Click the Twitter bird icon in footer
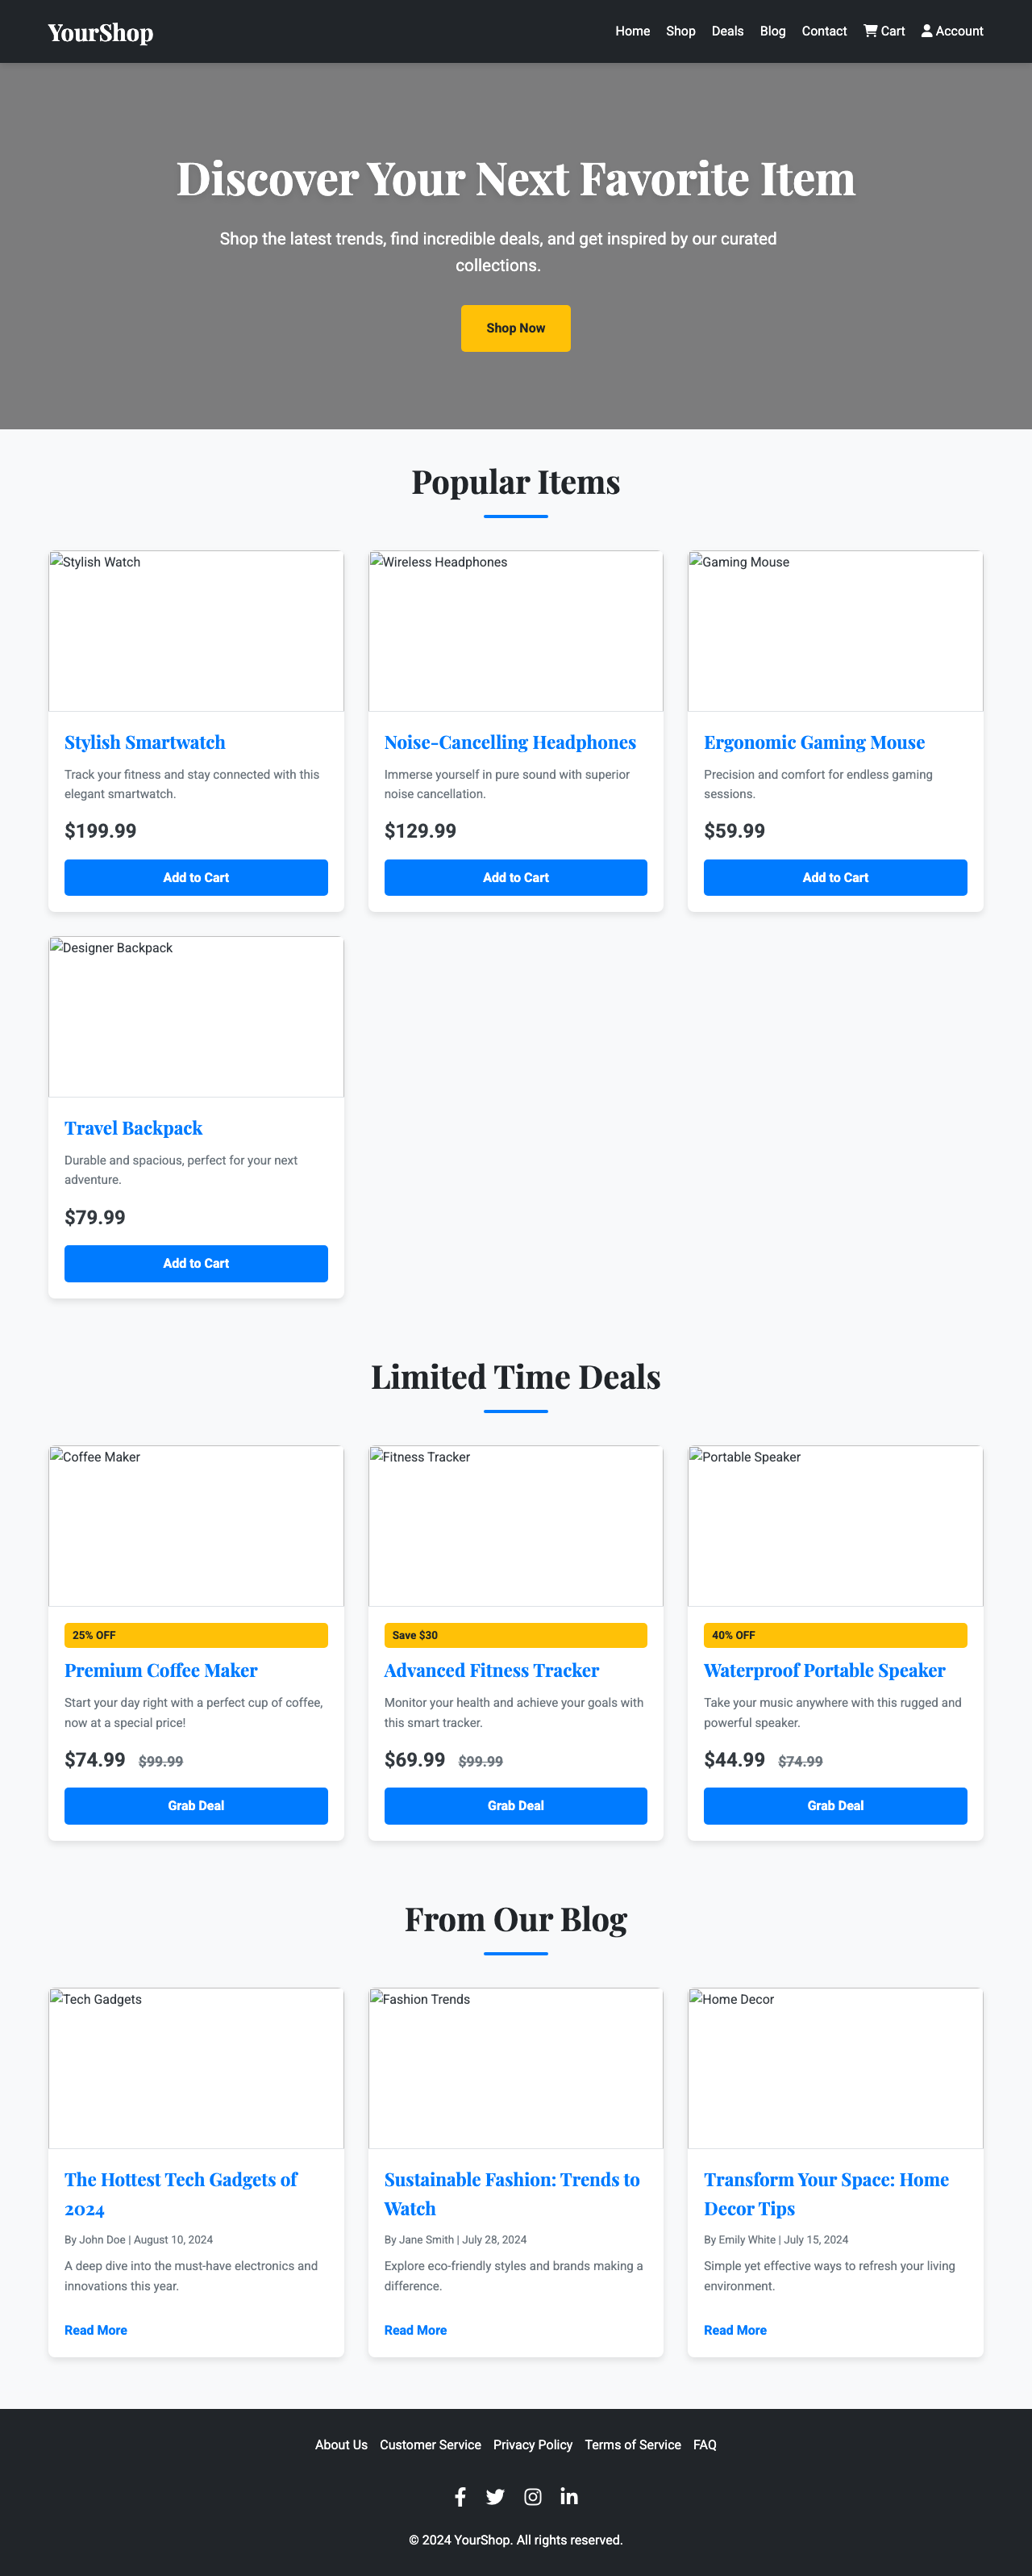This screenshot has width=1032, height=2576. tap(496, 2496)
